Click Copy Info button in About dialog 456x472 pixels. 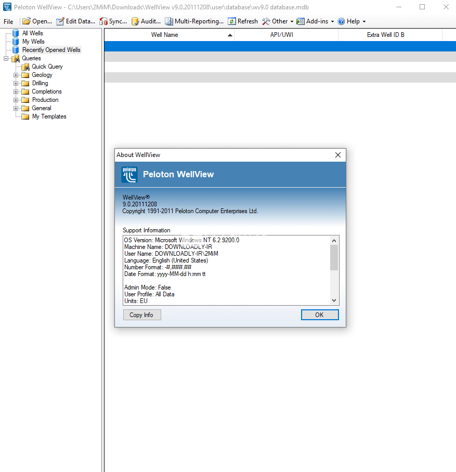[x=142, y=315]
